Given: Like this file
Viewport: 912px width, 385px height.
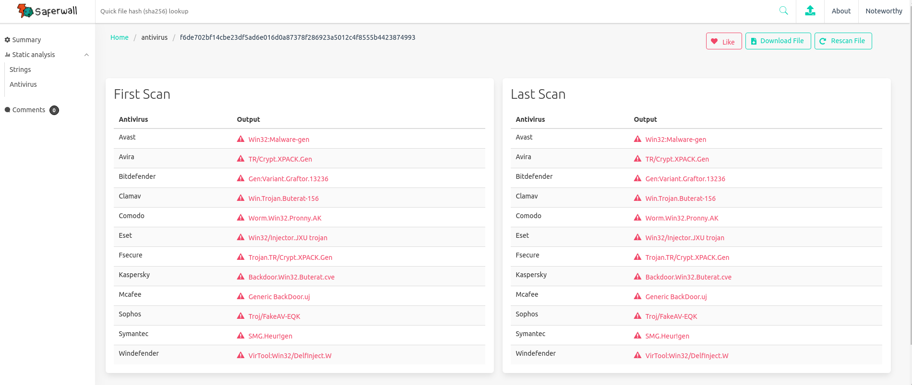Looking at the screenshot, I should (x=724, y=41).
